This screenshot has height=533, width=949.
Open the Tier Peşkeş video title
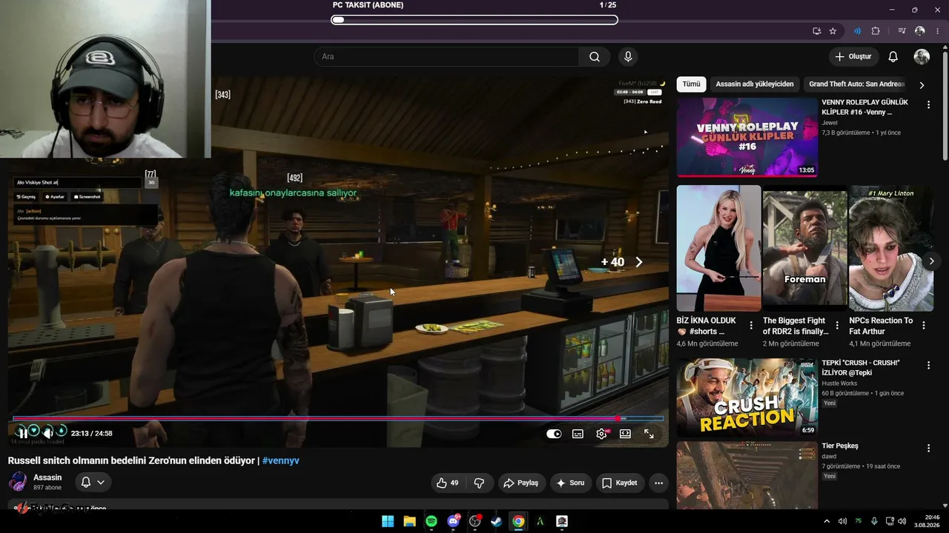tap(840, 446)
